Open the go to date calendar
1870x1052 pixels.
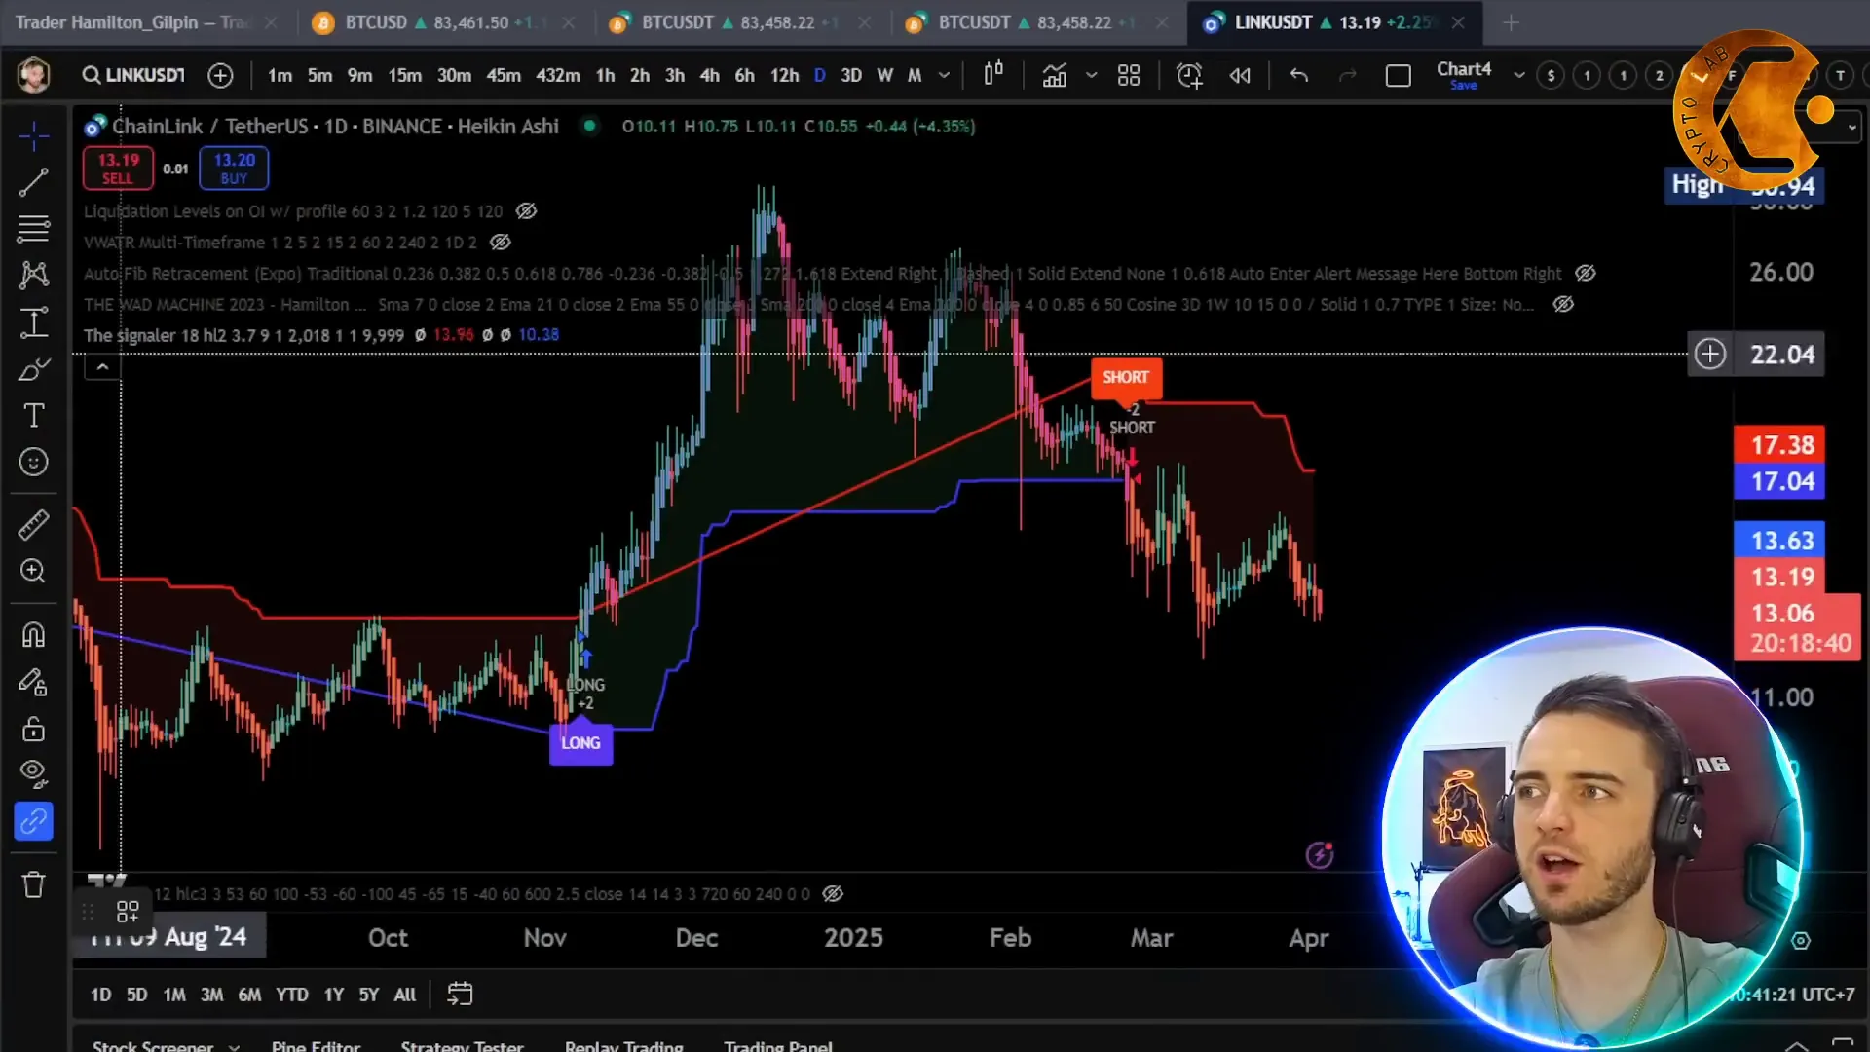coord(460,994)
